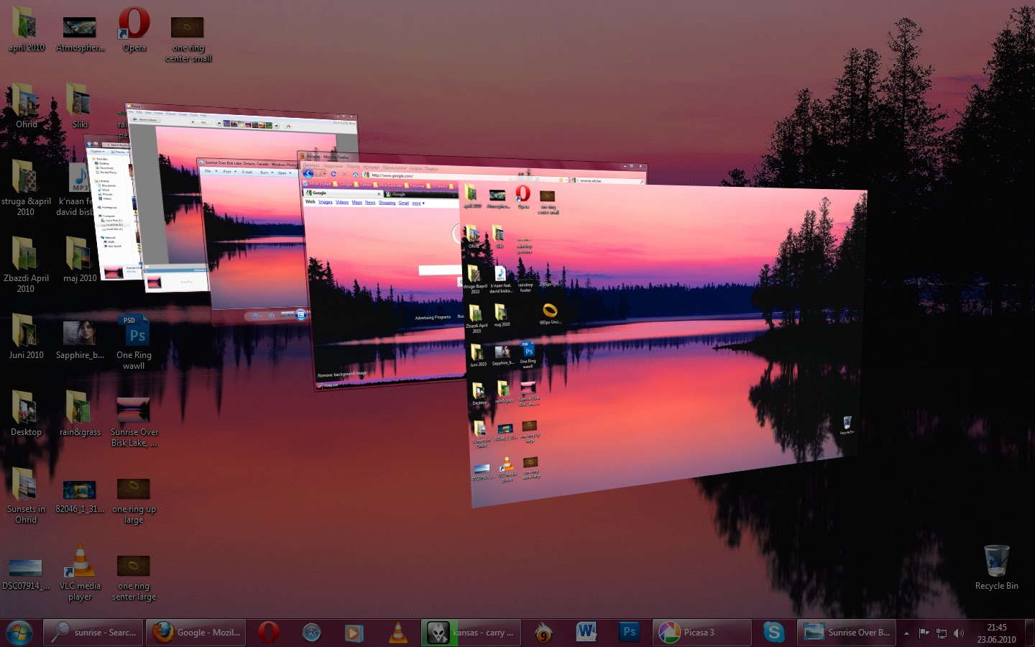Select a thumbnail in Picasa's filmstrip

[248, 124]
